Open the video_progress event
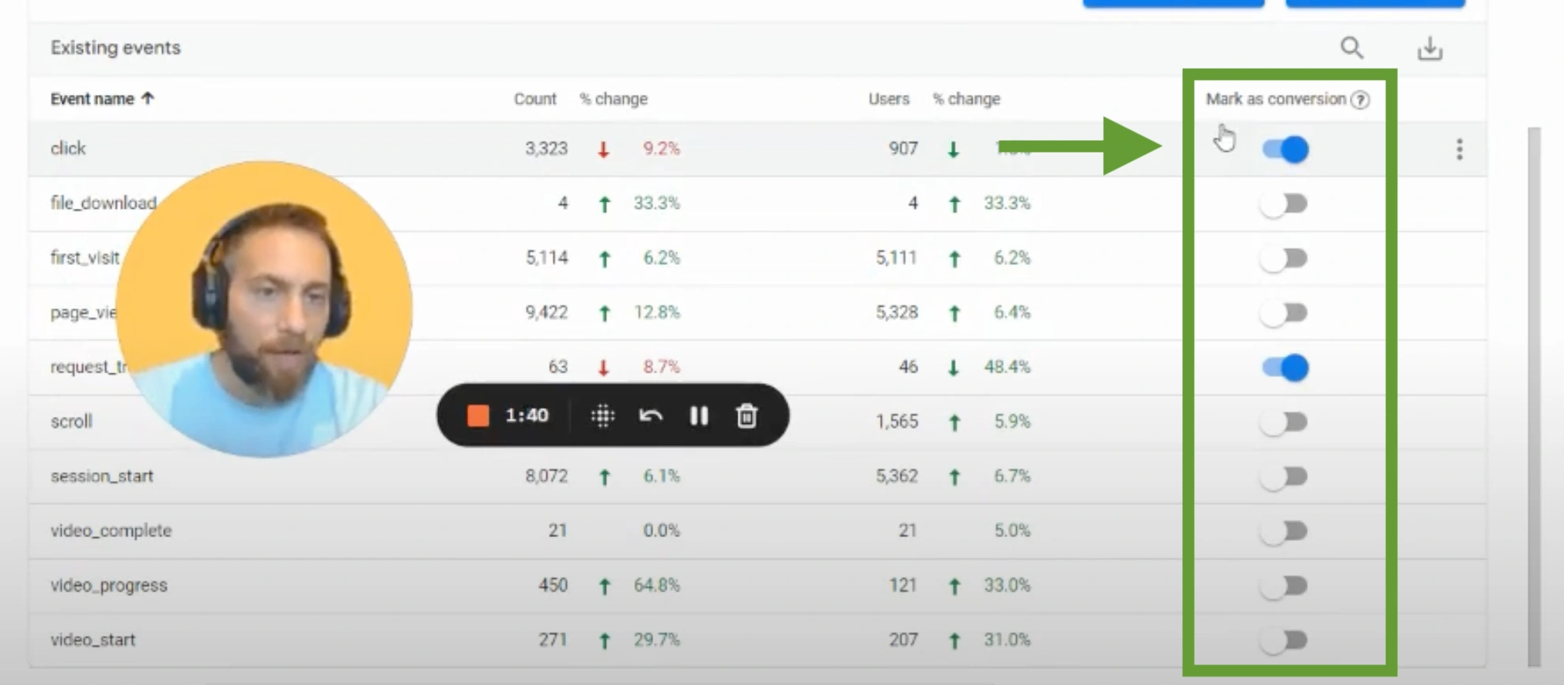The width and height of the screenshot is (1564, 685). (109, 585)
